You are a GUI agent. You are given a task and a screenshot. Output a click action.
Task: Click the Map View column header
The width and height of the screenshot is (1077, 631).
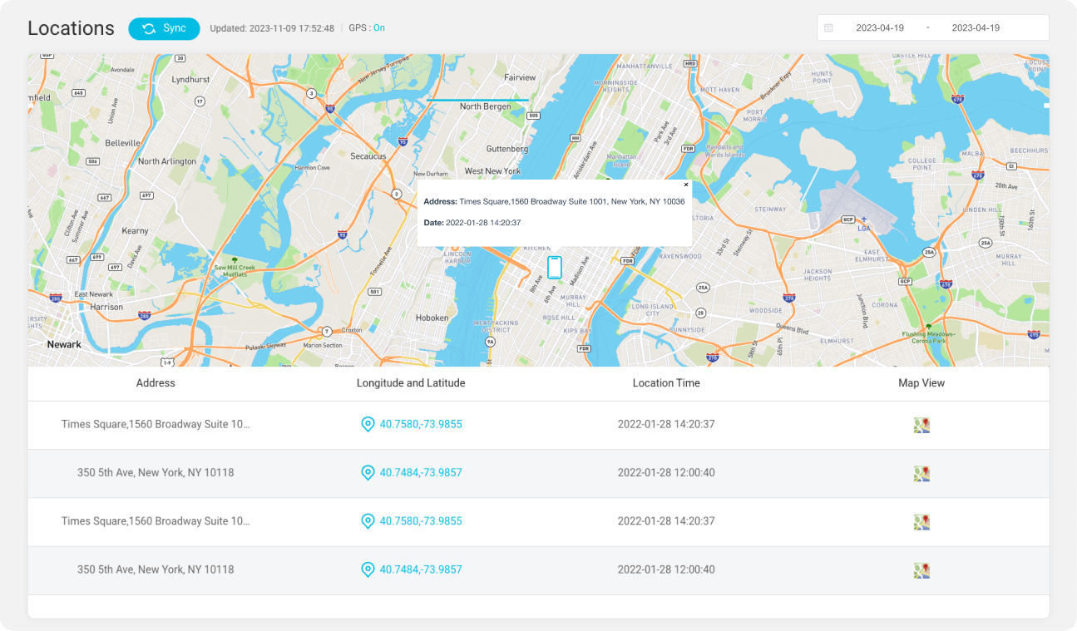921,383
